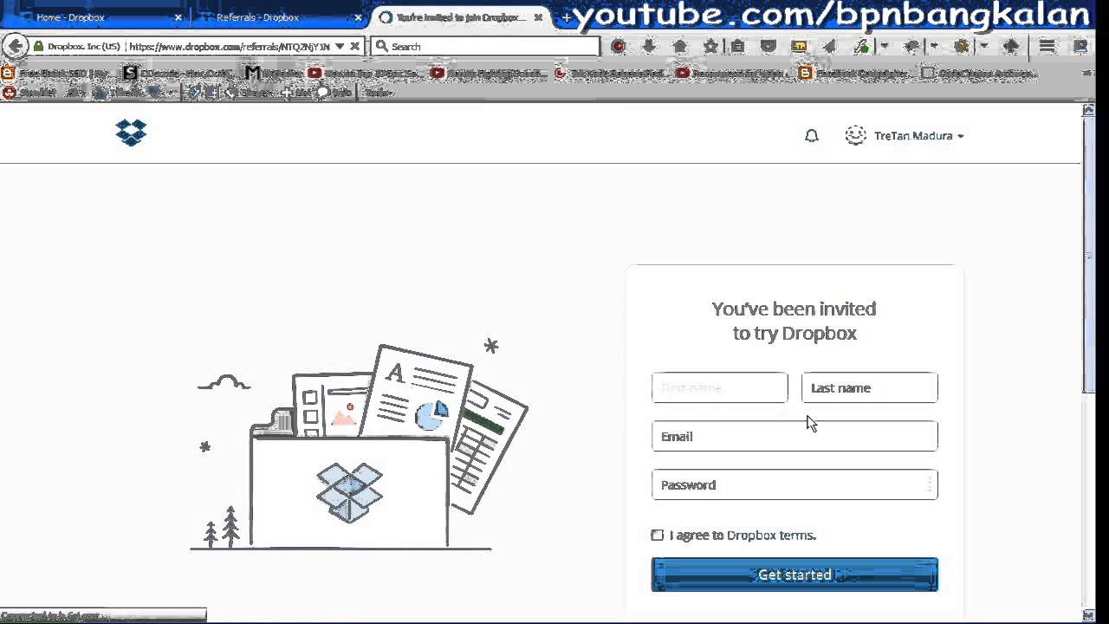Focus the Last name field

pyautogui.click(x=870, y=387)
